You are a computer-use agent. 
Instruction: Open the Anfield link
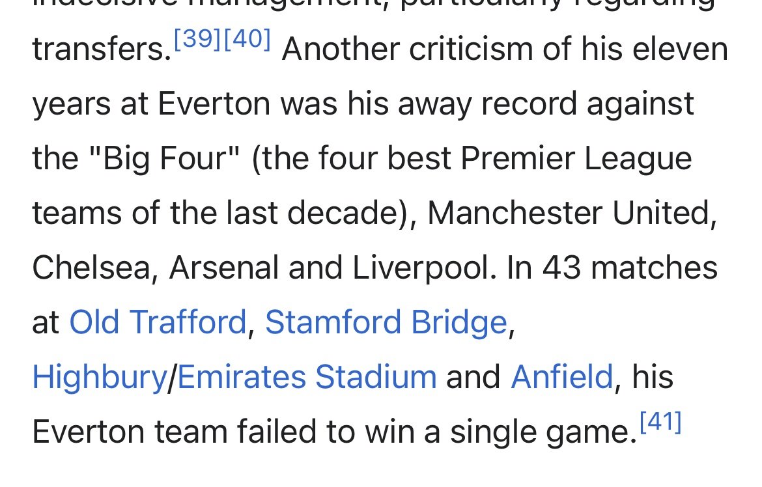click(562, 377)
